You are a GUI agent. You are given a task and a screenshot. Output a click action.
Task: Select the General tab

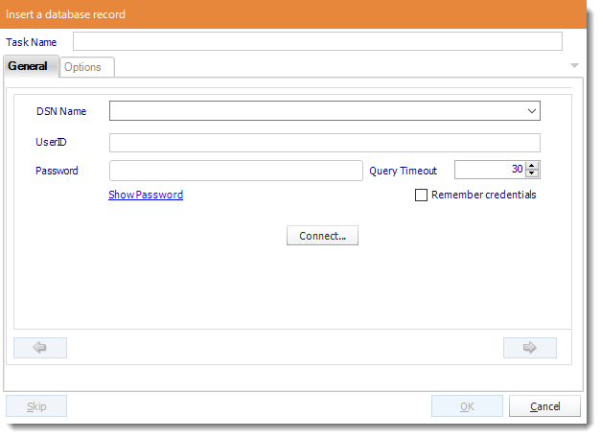[x=31, y=66]
